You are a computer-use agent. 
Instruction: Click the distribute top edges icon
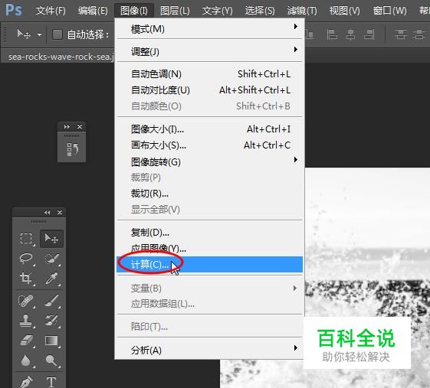[x=401, y=34]
